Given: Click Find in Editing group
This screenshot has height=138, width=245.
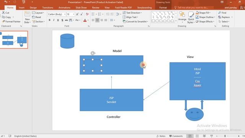Looking at the screenshot, I should point(222,13).
